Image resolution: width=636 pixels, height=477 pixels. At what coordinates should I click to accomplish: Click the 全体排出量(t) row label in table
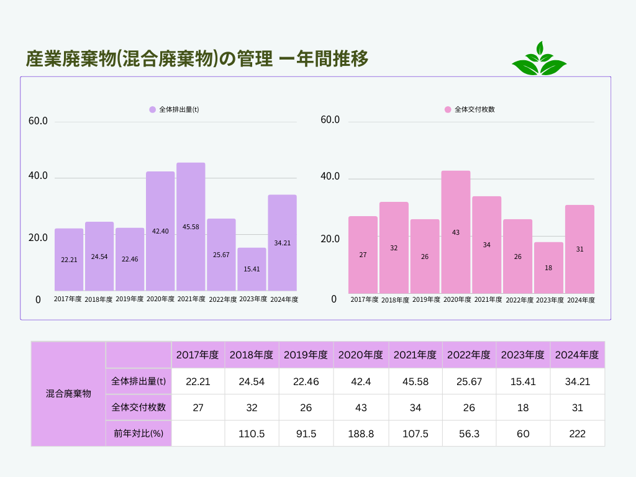click(x=139, y=381)
